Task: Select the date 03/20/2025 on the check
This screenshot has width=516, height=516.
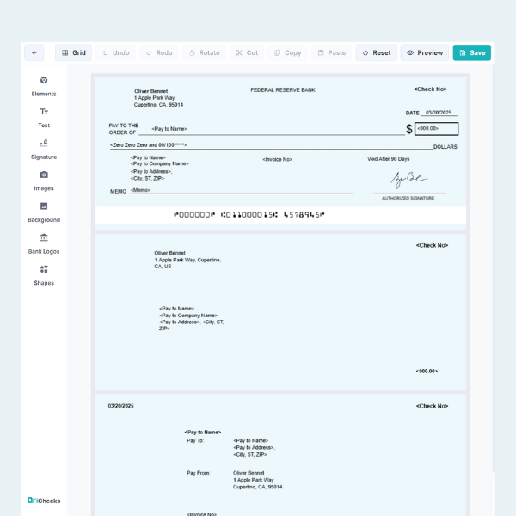Action: (x=439, y=113)
